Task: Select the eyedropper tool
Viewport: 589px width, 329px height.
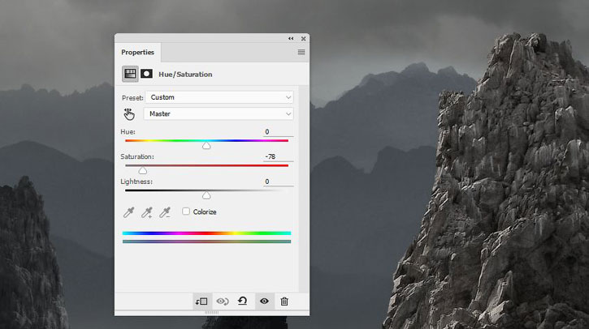Action: tap(128, 212)
